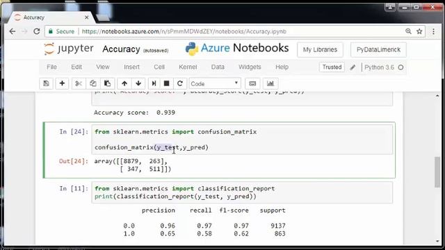Click the pencil edit icon near Trusted
Viewport: 445px width, 250px height.
pyautogui.click(x=353, y=67)
